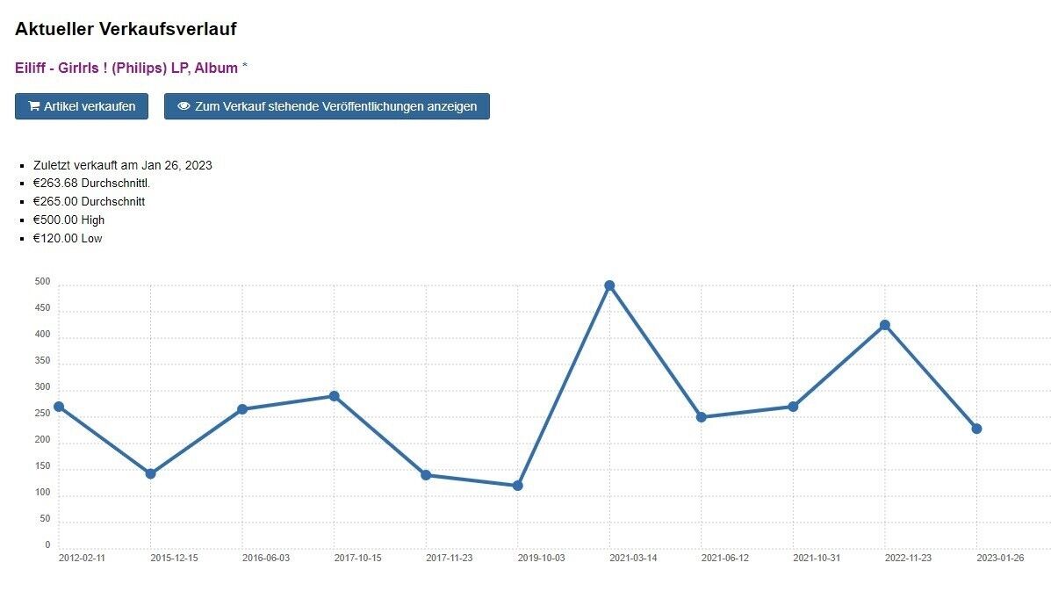The image size is (1051, 613).
Task: Click the lowest point, dated 2019-10-03
Action: click(518, 486)
